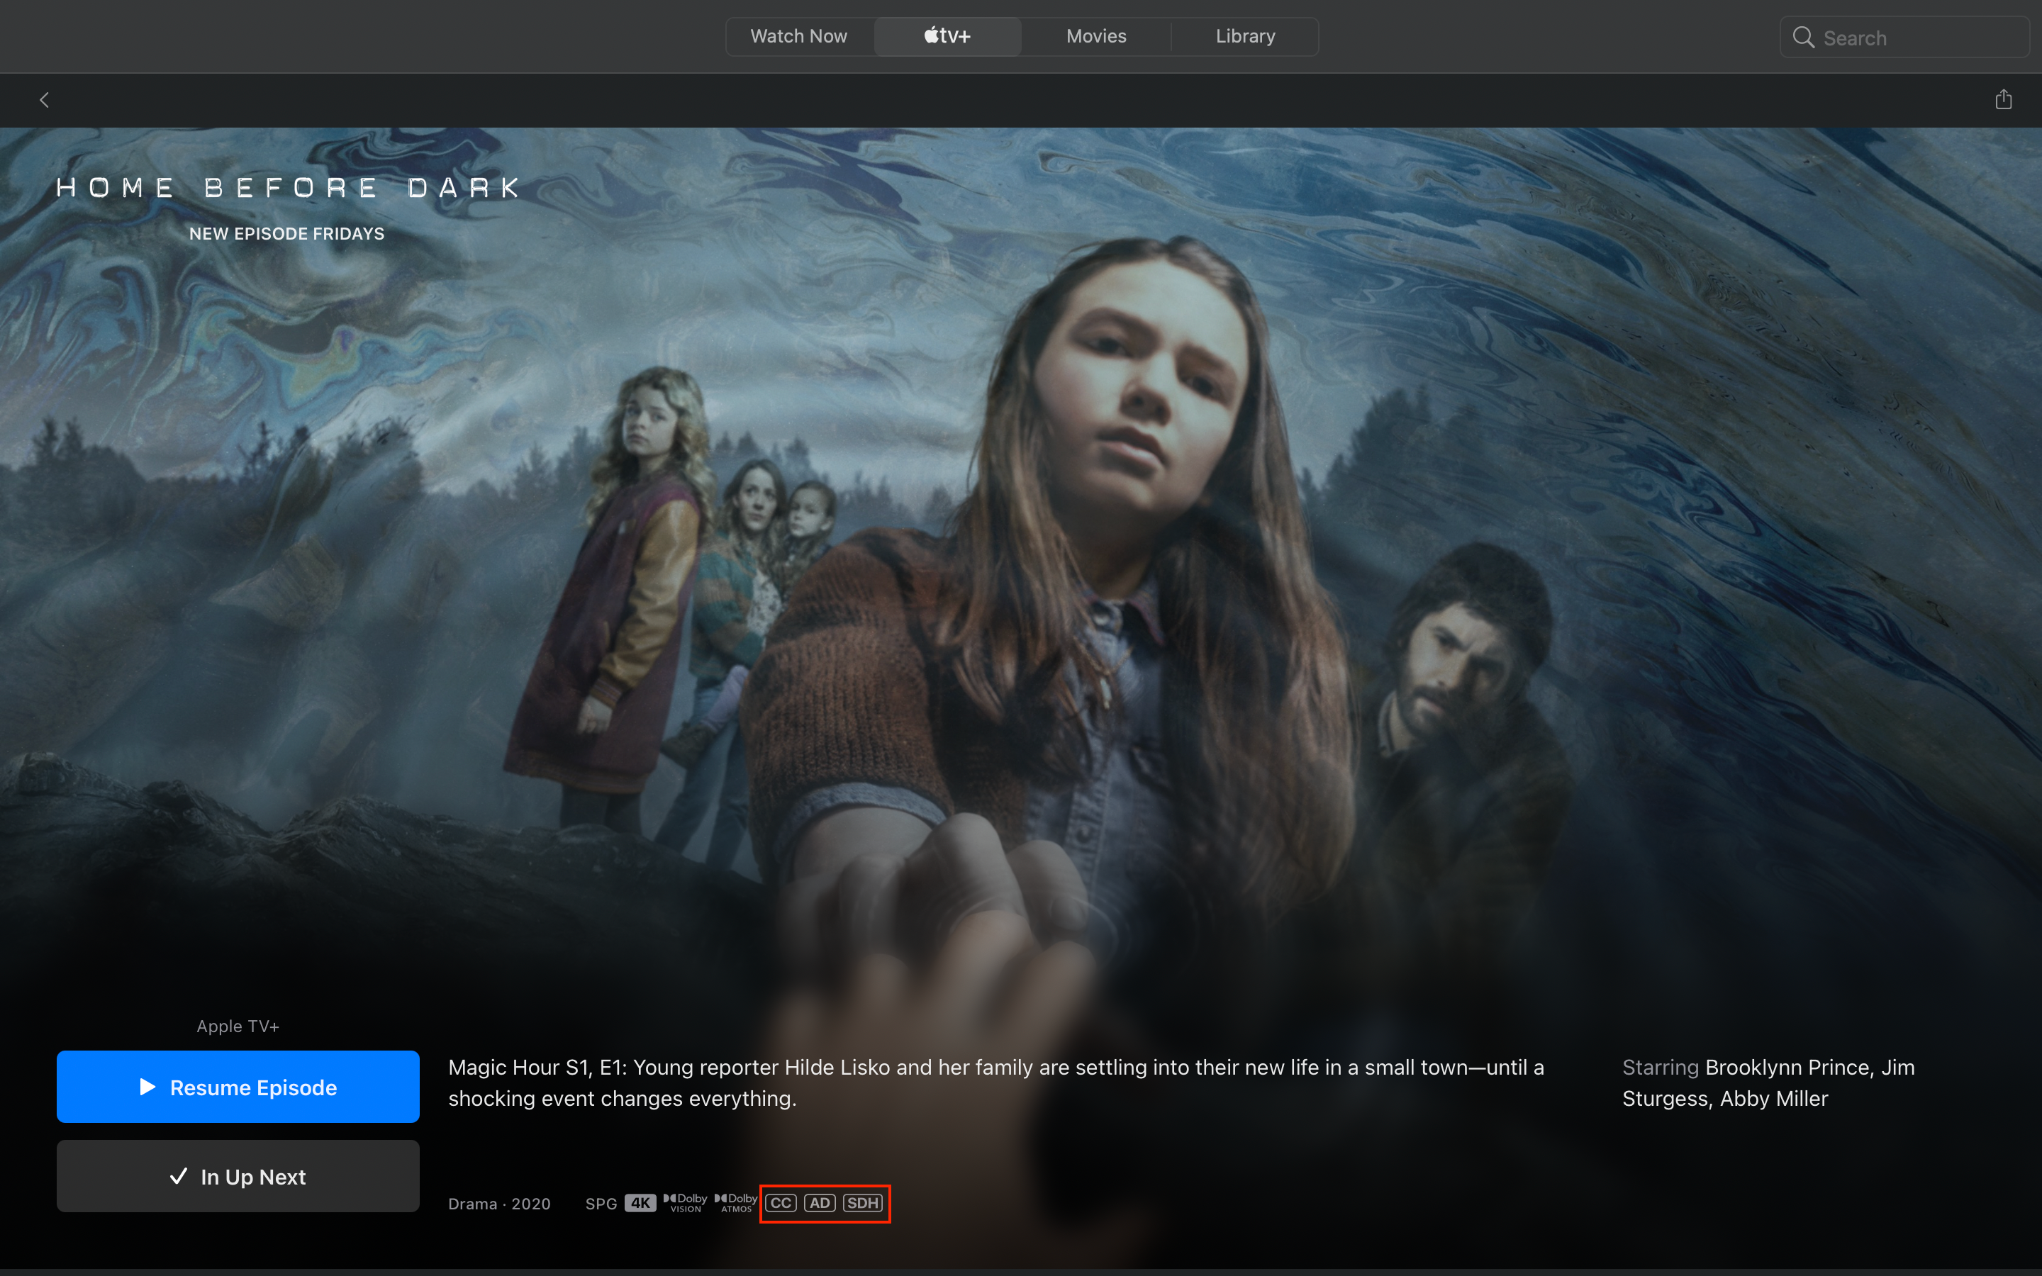Select the Watch Now tab
Viewport: 2042px width, 1276px height.
[800, 37]
